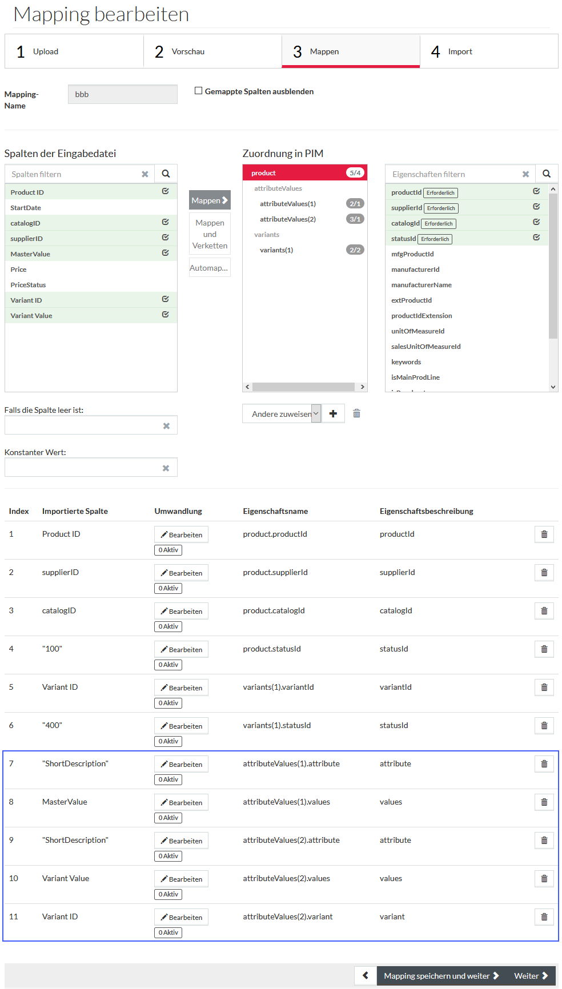Toggle Gemappte Spalten ausblenden checkbox
This screenshot has height=989, width=562.
point(199,91)
